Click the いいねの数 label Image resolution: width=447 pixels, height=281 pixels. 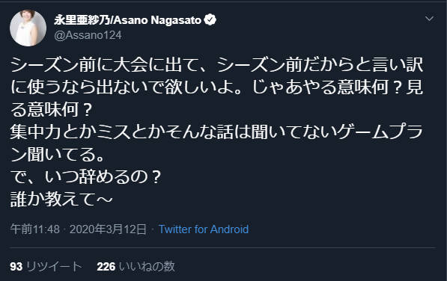click(147, 267)
